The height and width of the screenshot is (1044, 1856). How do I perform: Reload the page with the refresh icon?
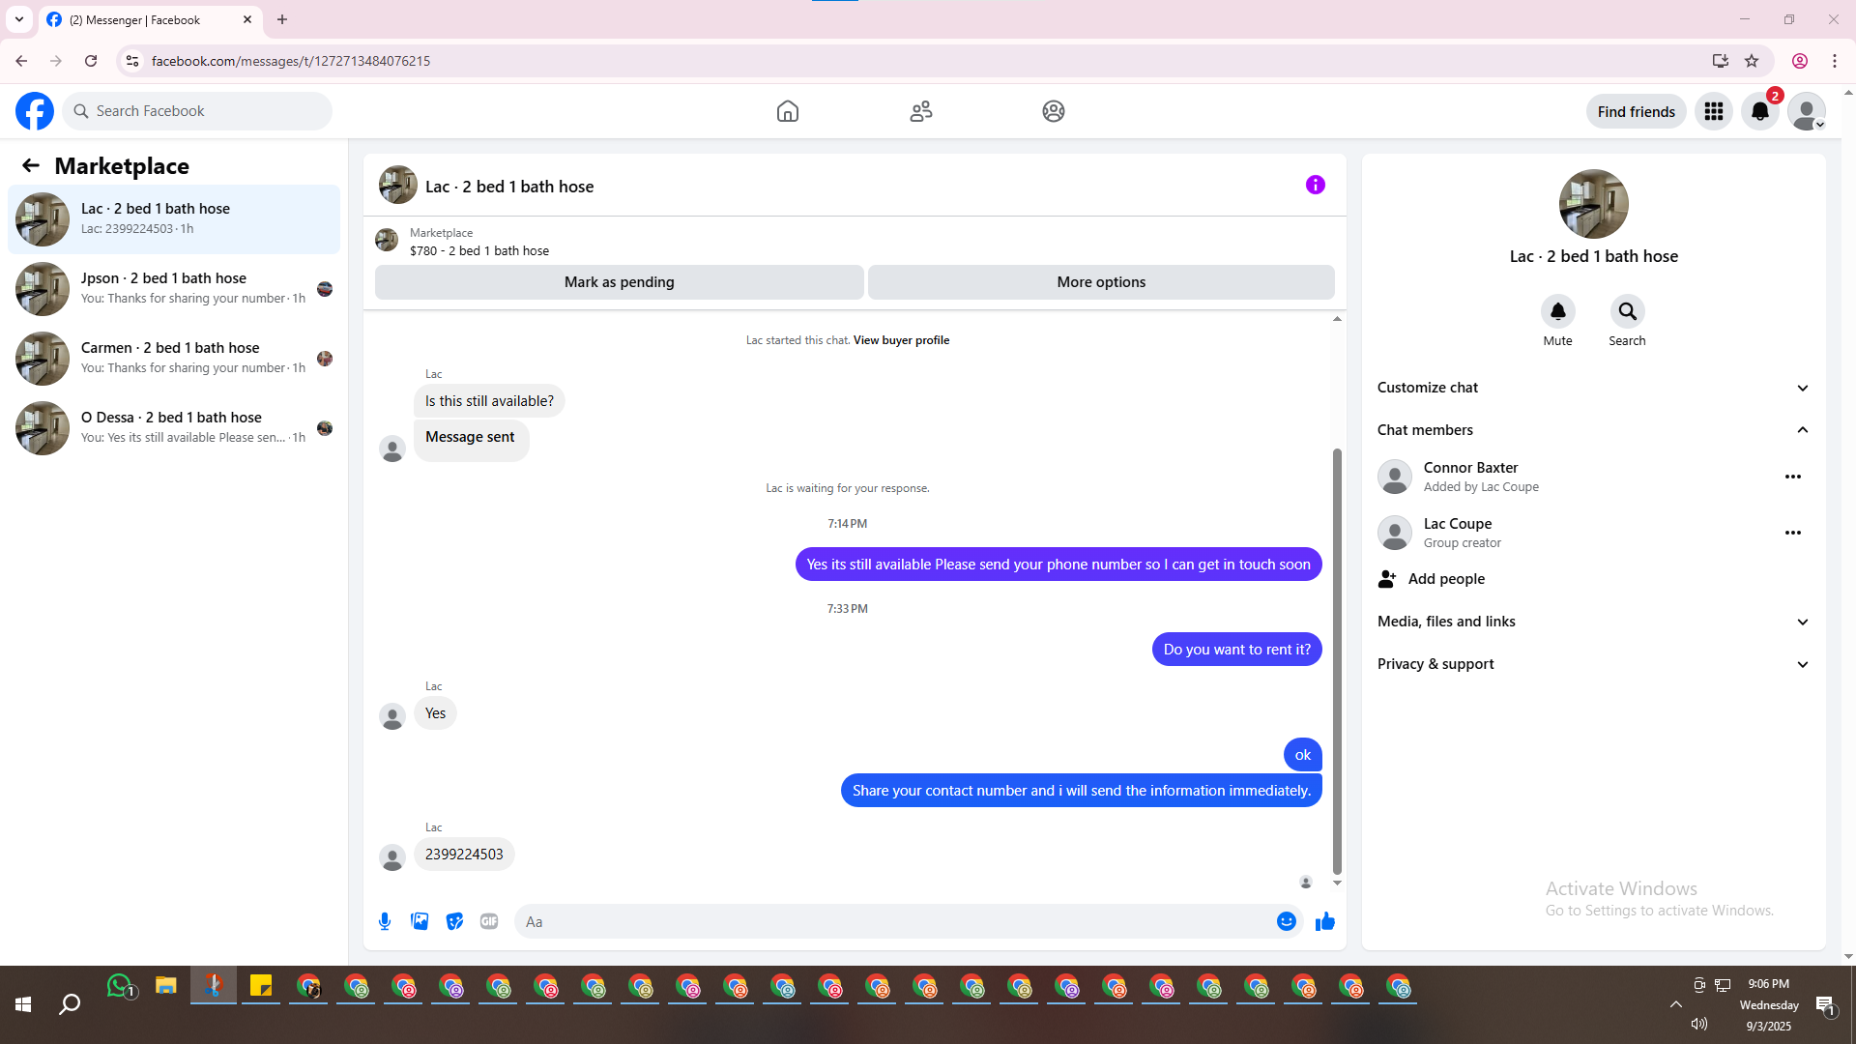[x=91, y=61]
